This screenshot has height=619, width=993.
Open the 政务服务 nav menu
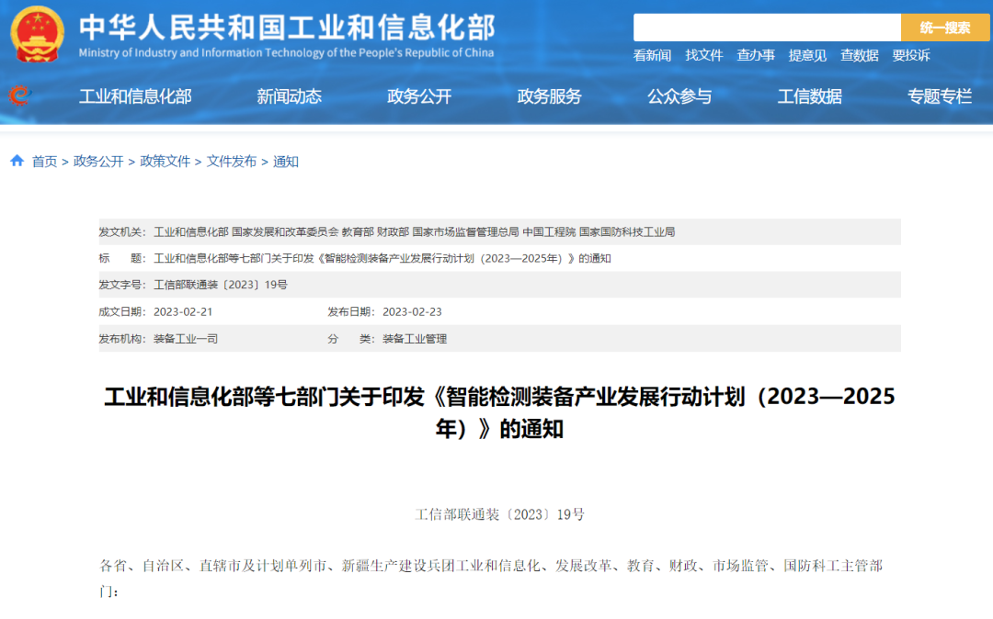click(x=550, y=96)
